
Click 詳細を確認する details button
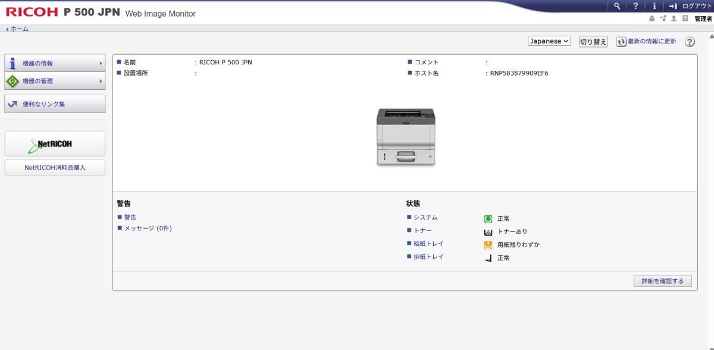point(663,281)
